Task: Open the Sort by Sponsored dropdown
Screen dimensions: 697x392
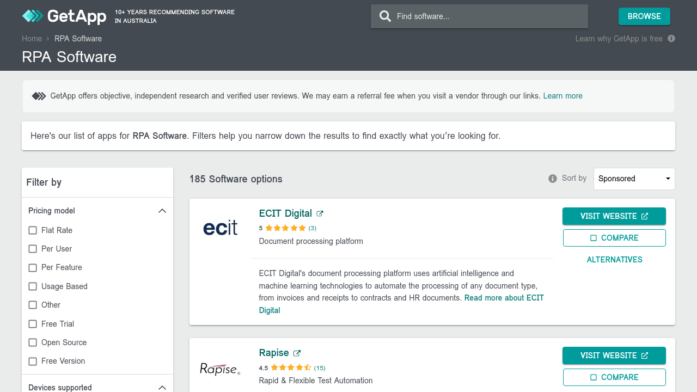Action: tap(634, 179)
